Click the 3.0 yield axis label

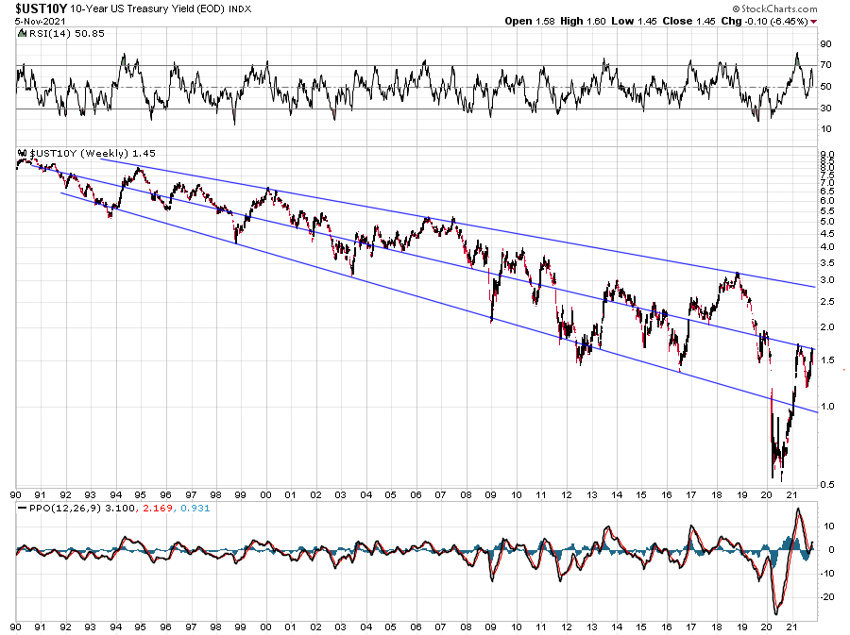tap(827, 280)
